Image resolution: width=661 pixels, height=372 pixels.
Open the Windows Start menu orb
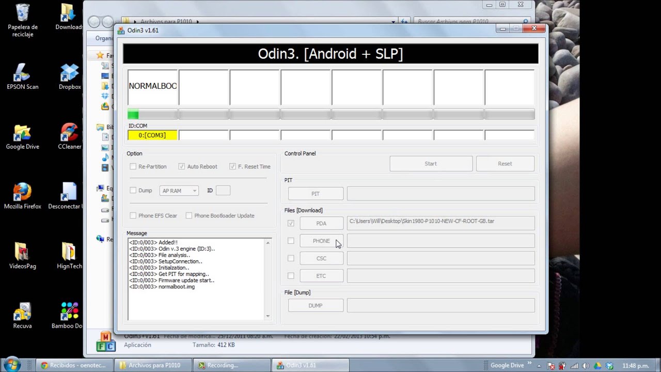pos(11,365)
